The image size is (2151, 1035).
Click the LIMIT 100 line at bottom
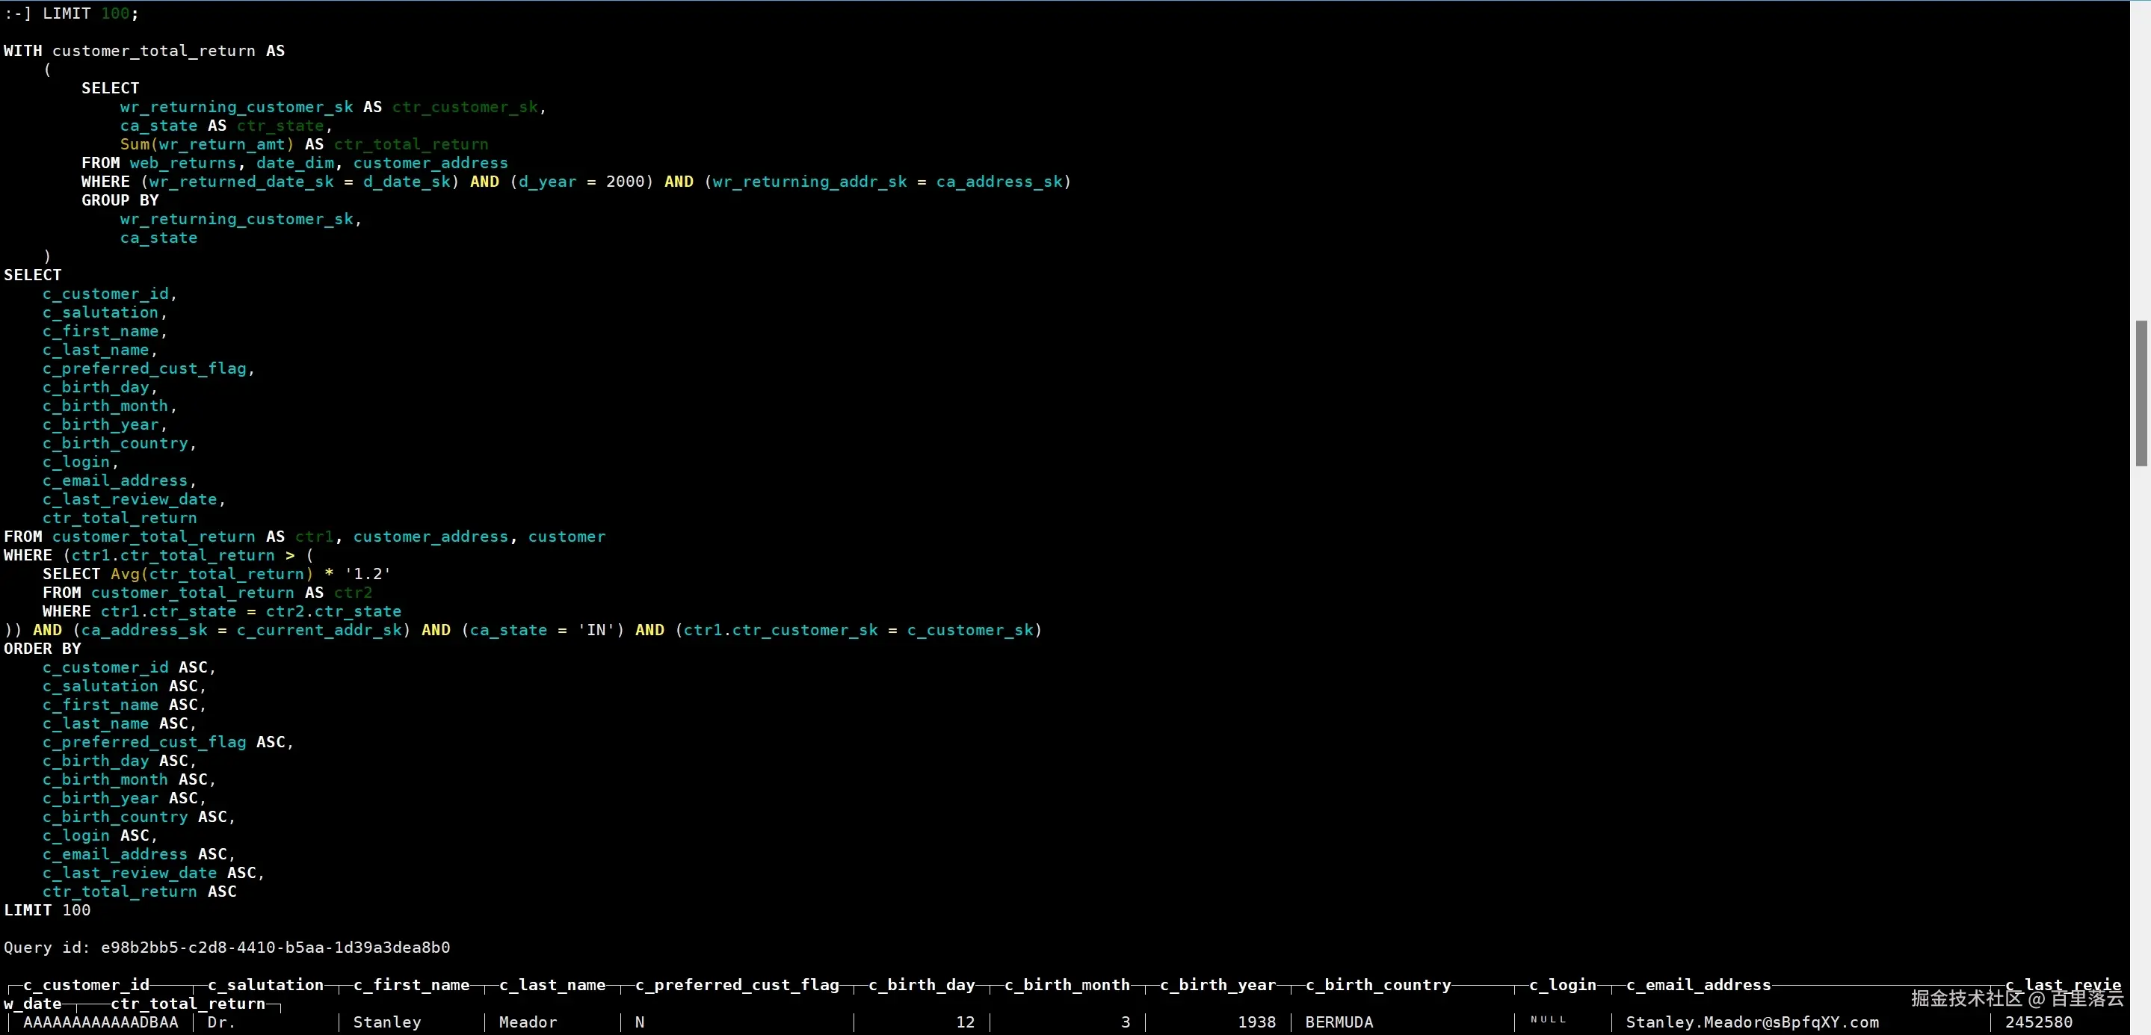tap(47, 911)
